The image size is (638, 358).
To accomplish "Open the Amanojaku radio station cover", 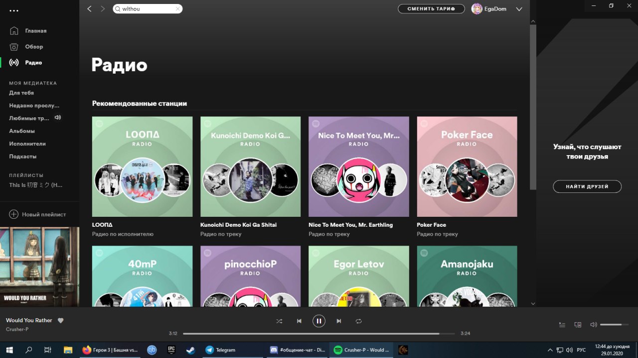I will (x=467, y=276).
